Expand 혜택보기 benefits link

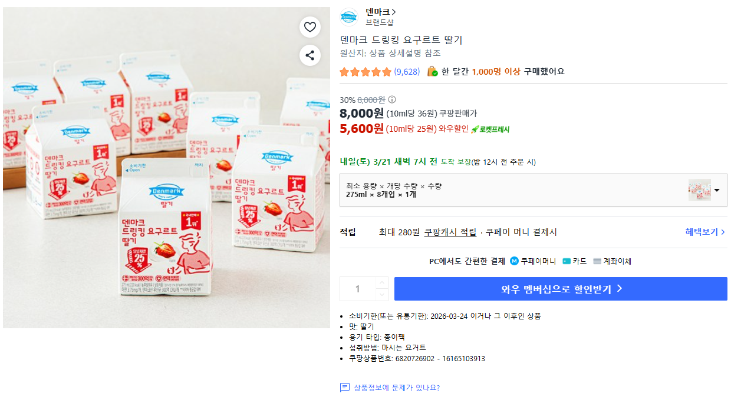(705, 232)
